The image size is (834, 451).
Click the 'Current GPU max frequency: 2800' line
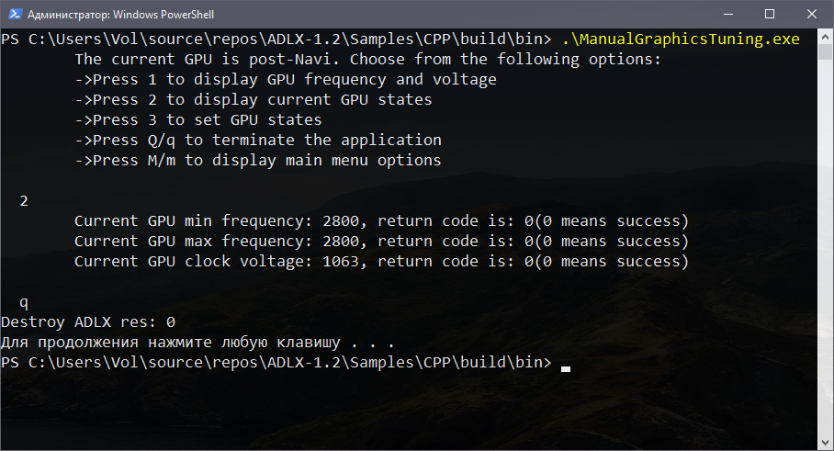(381, 242)
